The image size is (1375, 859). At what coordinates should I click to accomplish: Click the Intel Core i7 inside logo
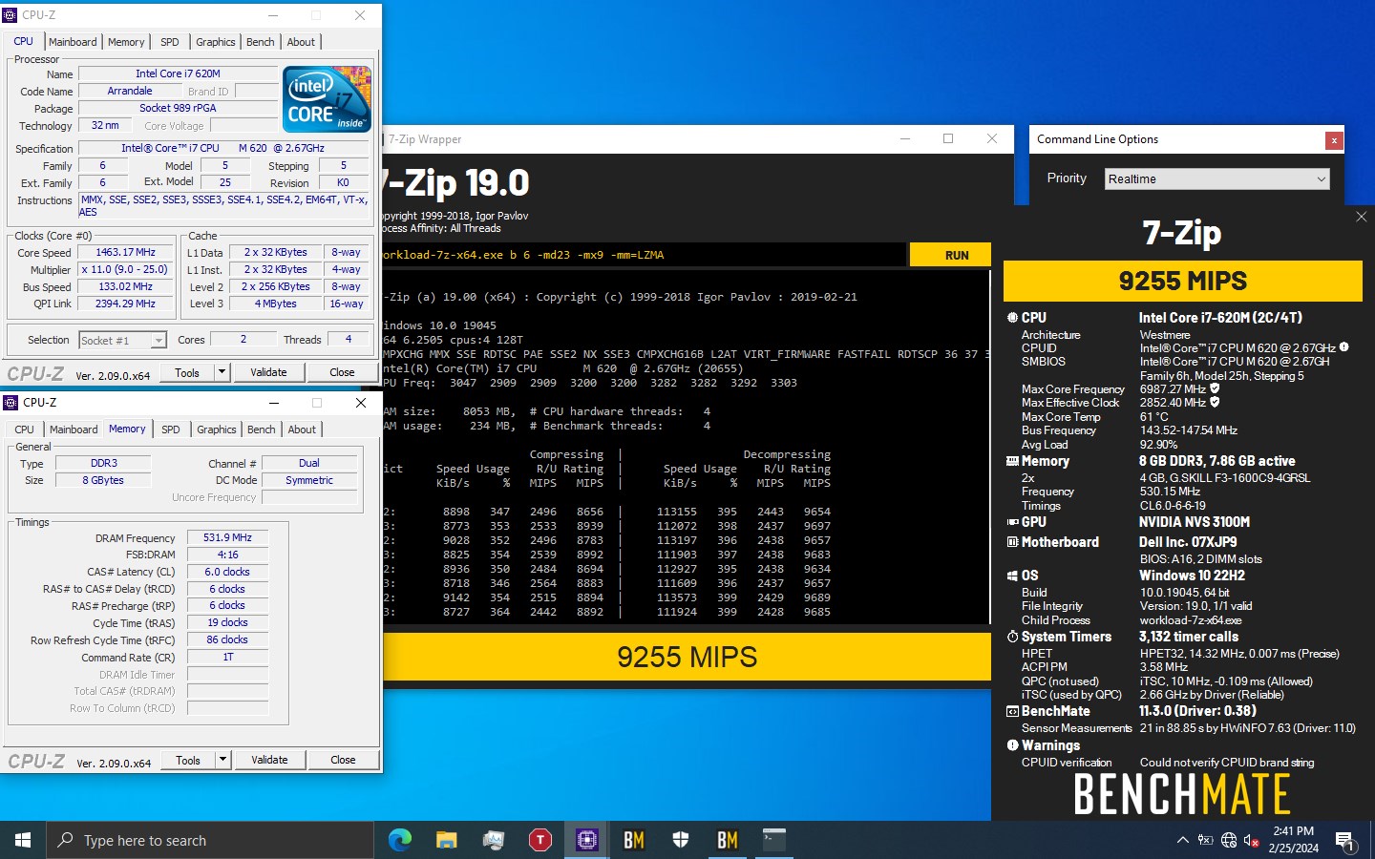tap(327, 98)
